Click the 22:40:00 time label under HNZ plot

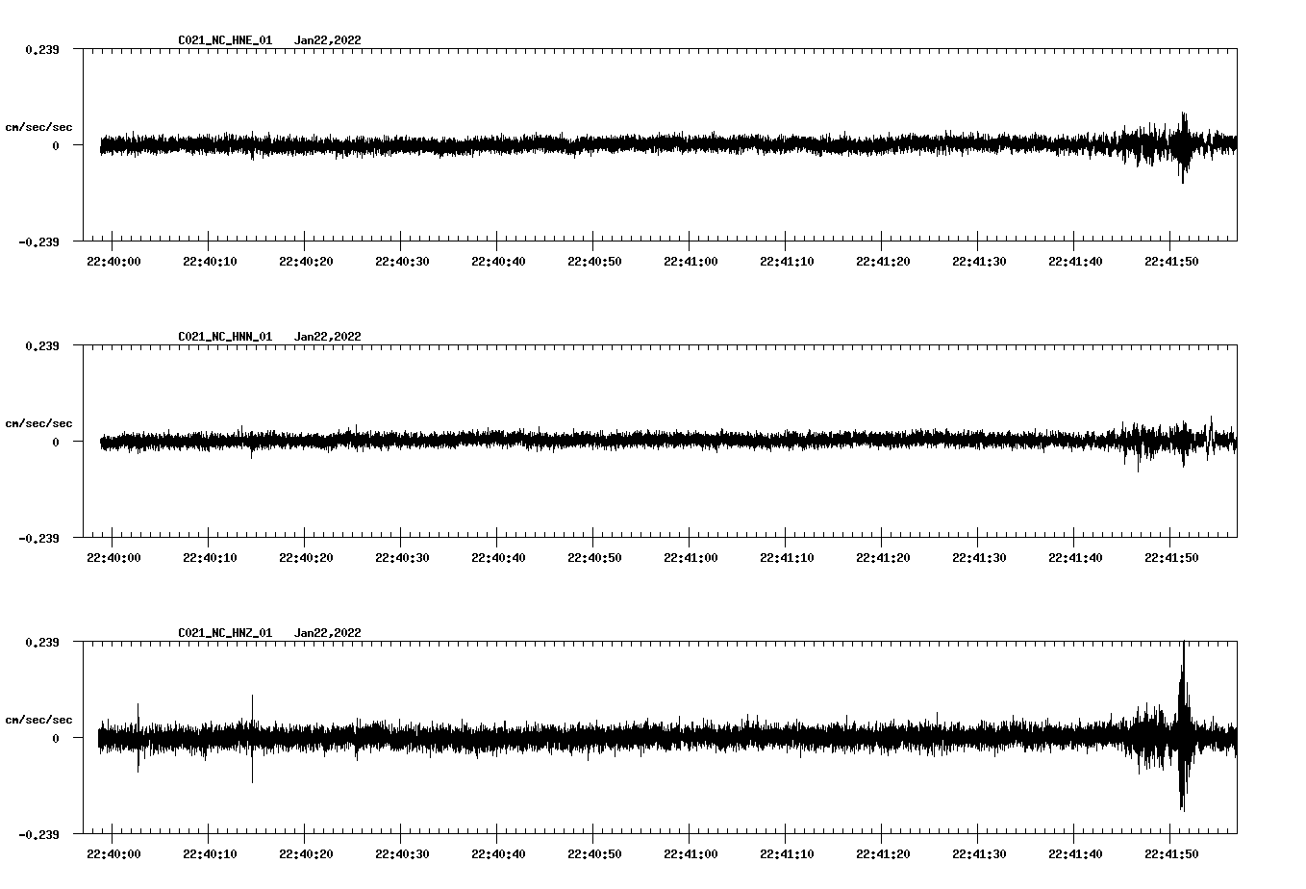click(113, 854)
